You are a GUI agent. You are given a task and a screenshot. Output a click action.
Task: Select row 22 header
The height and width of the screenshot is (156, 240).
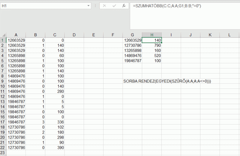pyautogui.click(x=3, y=148)
